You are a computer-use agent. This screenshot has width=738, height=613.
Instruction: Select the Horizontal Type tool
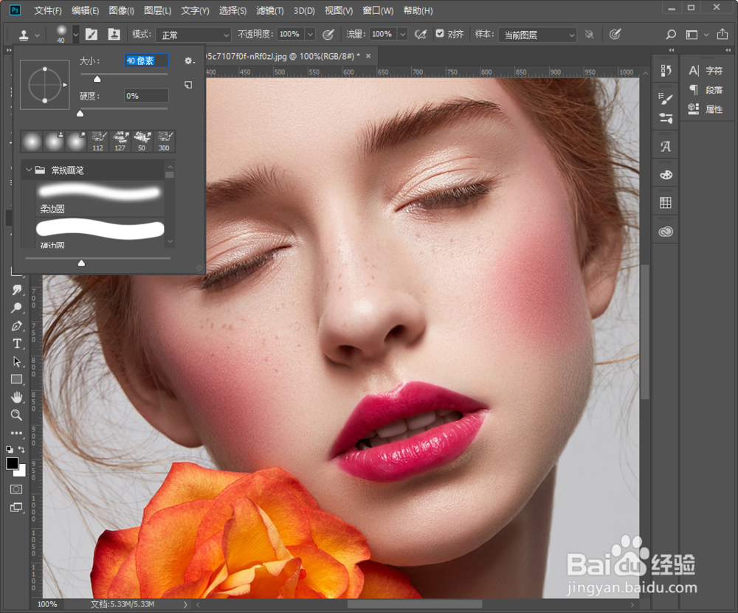coord(16,344)
